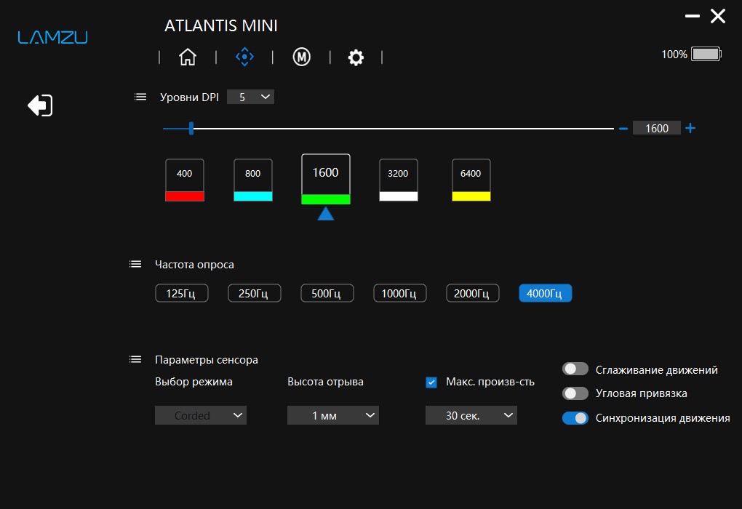Select the 800 DPI level

click(x=253, y=180)
